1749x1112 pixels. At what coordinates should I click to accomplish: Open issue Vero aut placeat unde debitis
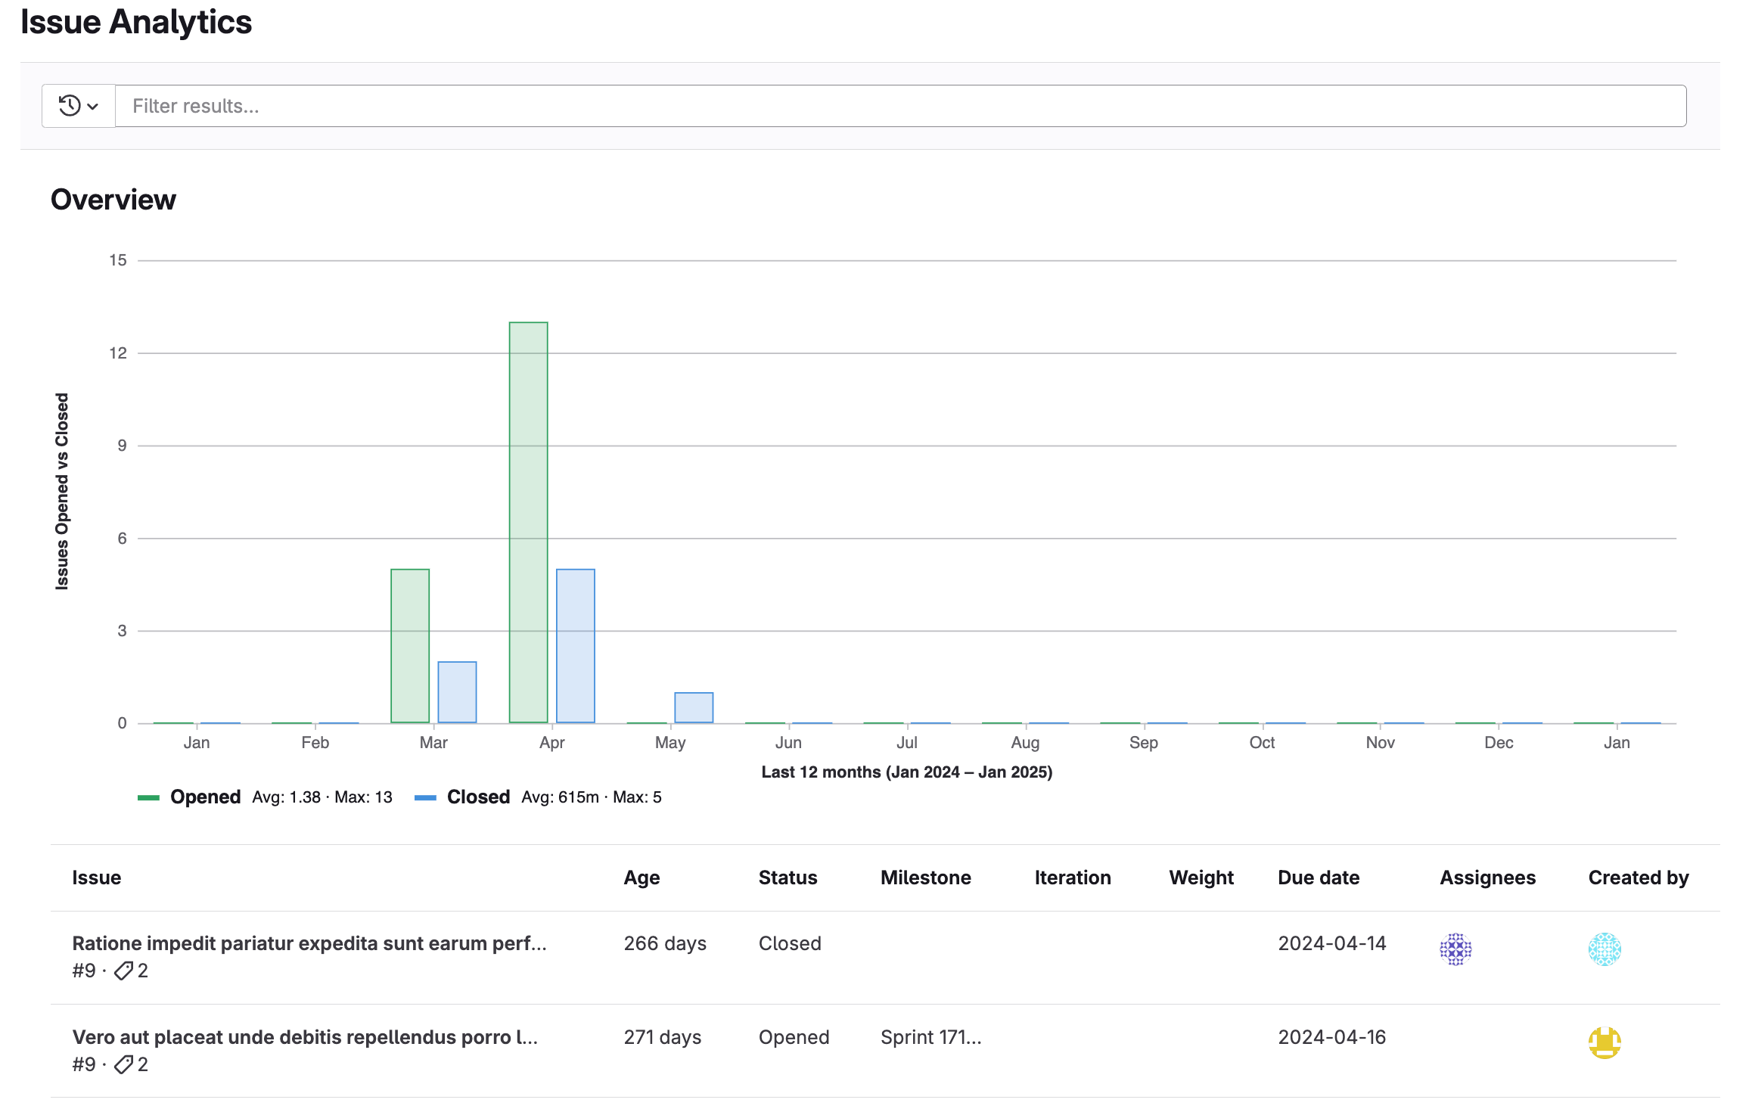(306, 1037)
